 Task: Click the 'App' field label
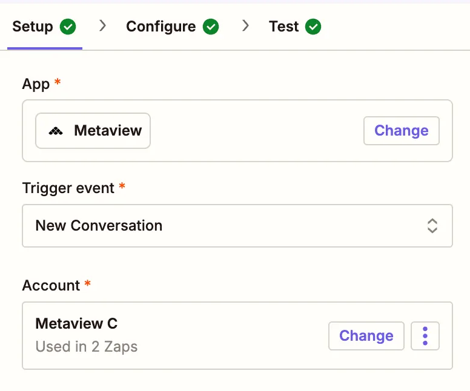(36, 84)
